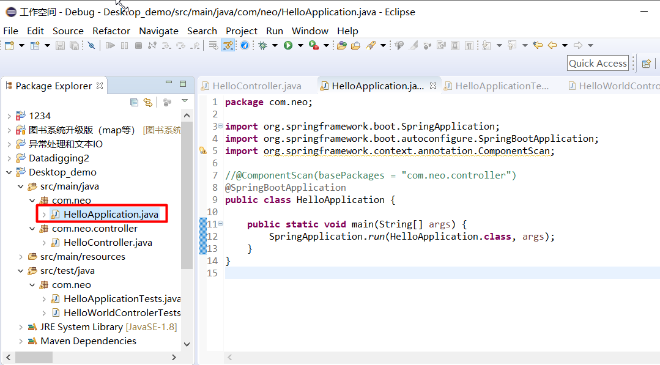Viewport: 660px width, 365px height.
Task: Click the Quick Access field
Action: [597, 63]
